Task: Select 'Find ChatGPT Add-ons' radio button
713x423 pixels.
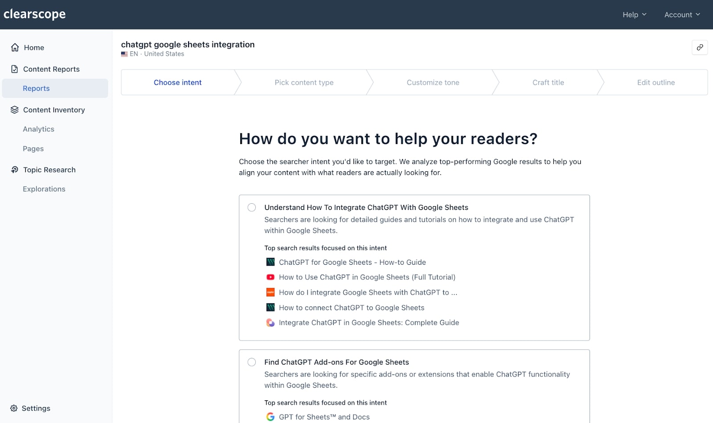Action: tap(252, 362)
